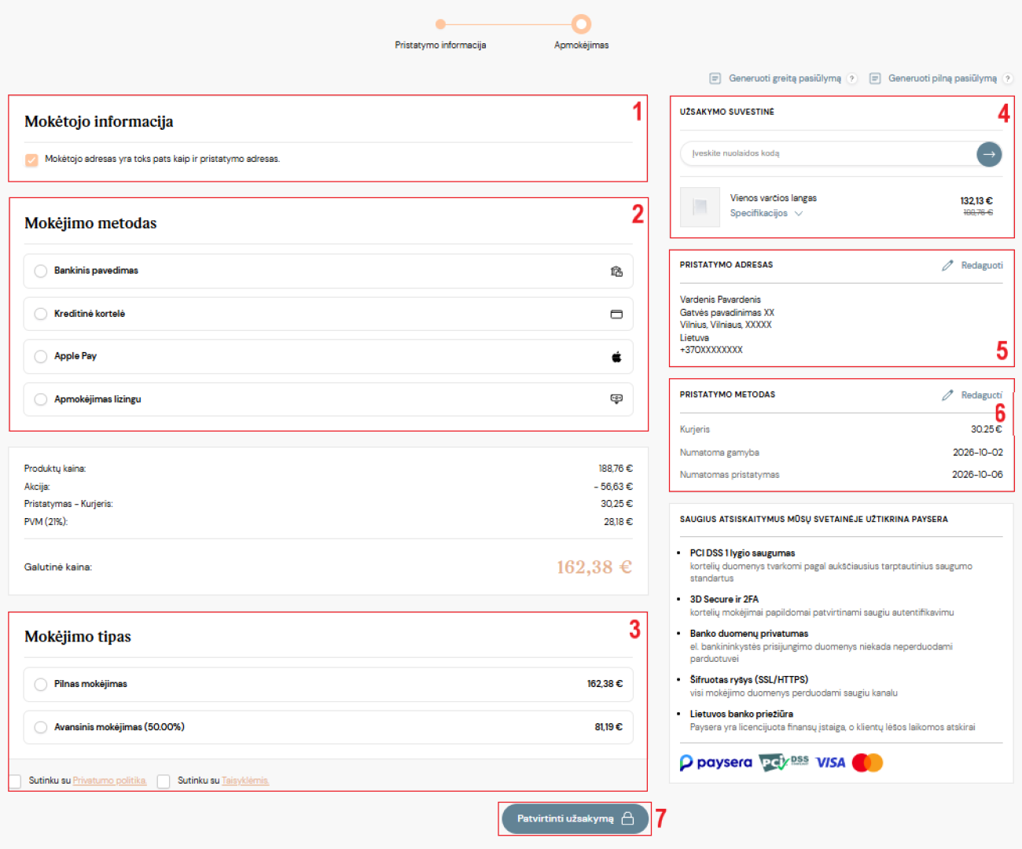Click the PCI DSS badge
This screenshot has width=1022, height=849.
[x=784, y=763]
